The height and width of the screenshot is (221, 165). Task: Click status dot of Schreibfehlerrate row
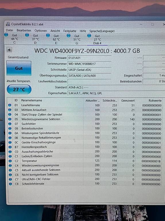tap(10, 184)
